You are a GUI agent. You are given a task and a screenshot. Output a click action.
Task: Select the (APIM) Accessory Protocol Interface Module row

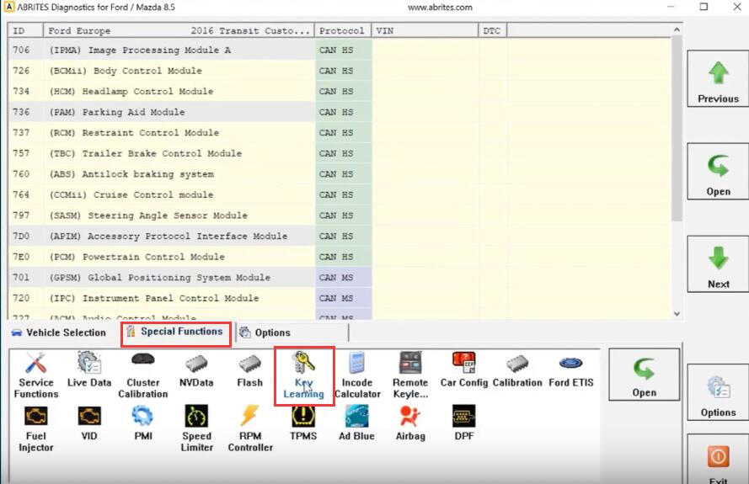(x=340, y=236)
